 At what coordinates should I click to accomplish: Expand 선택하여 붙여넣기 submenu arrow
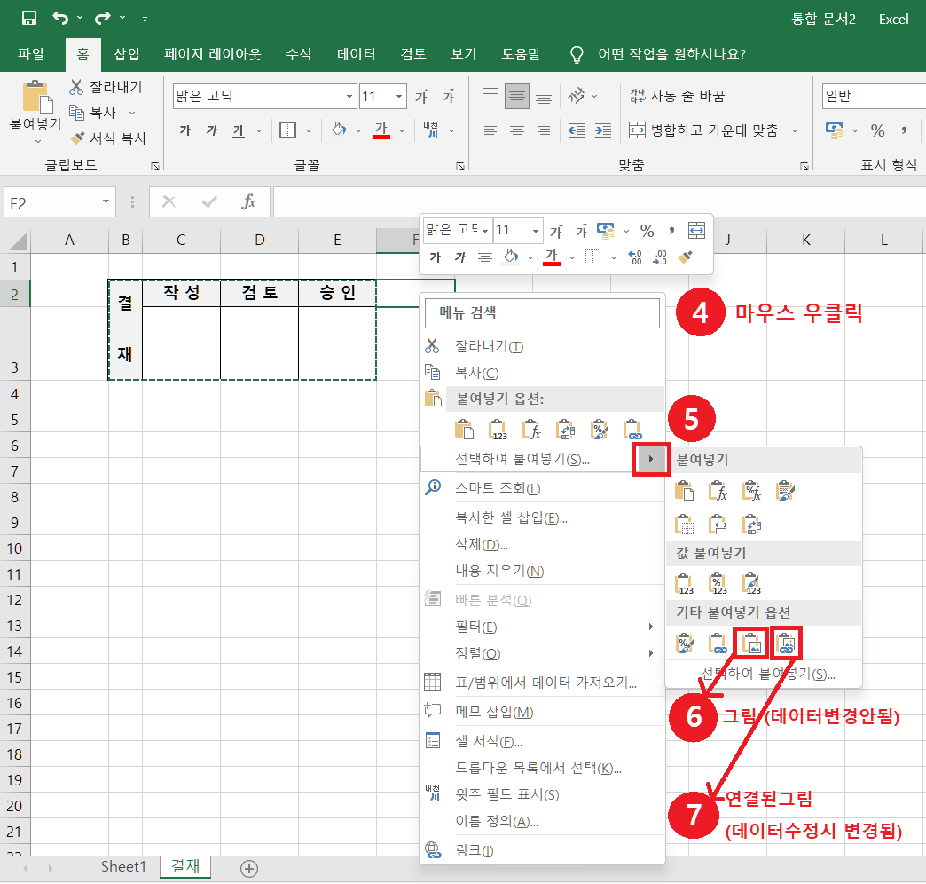(x=651, y=459)
